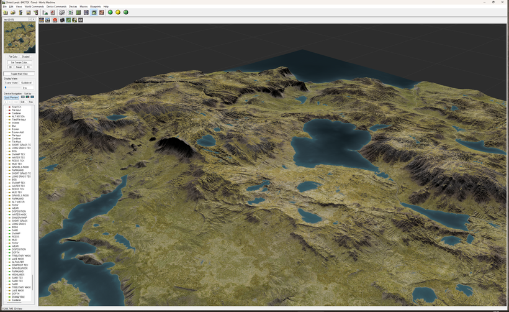Viewport: 509px width, 312px height.
Task: Click the red icon in view toolbar
Action: (55, 20)
